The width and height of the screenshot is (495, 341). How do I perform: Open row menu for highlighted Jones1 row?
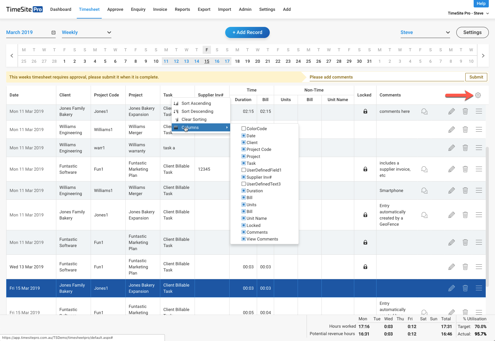[479, 288]
